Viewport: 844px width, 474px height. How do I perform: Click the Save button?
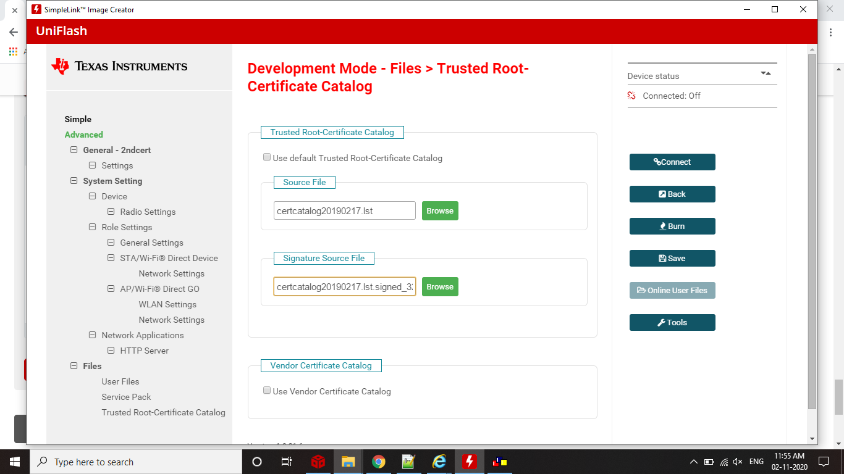click(672, 258)
